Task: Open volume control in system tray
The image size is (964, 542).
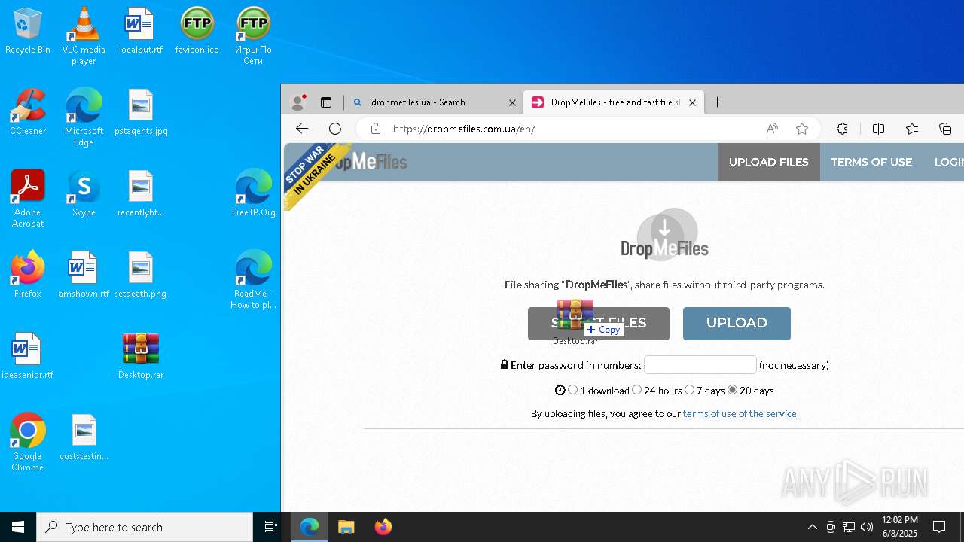Action: point(867,527)
